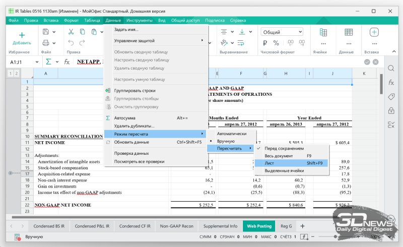
Task: Click the calculator icon in status bar
Action: pos(18,237)
